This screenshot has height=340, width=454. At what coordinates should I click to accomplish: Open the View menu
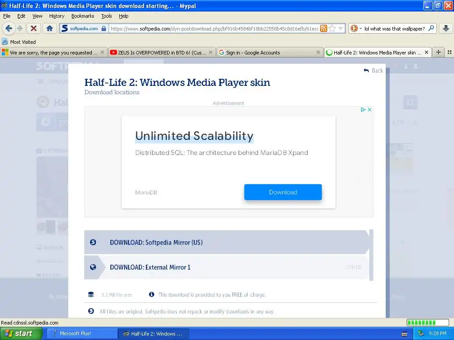pos(37,16)
